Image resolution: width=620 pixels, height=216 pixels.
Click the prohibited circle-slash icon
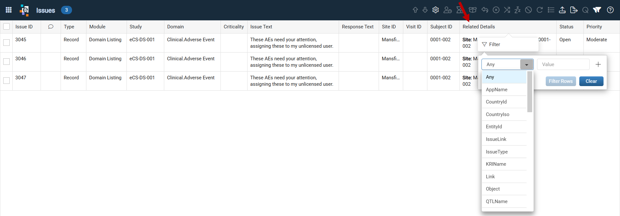coord(528,10)
